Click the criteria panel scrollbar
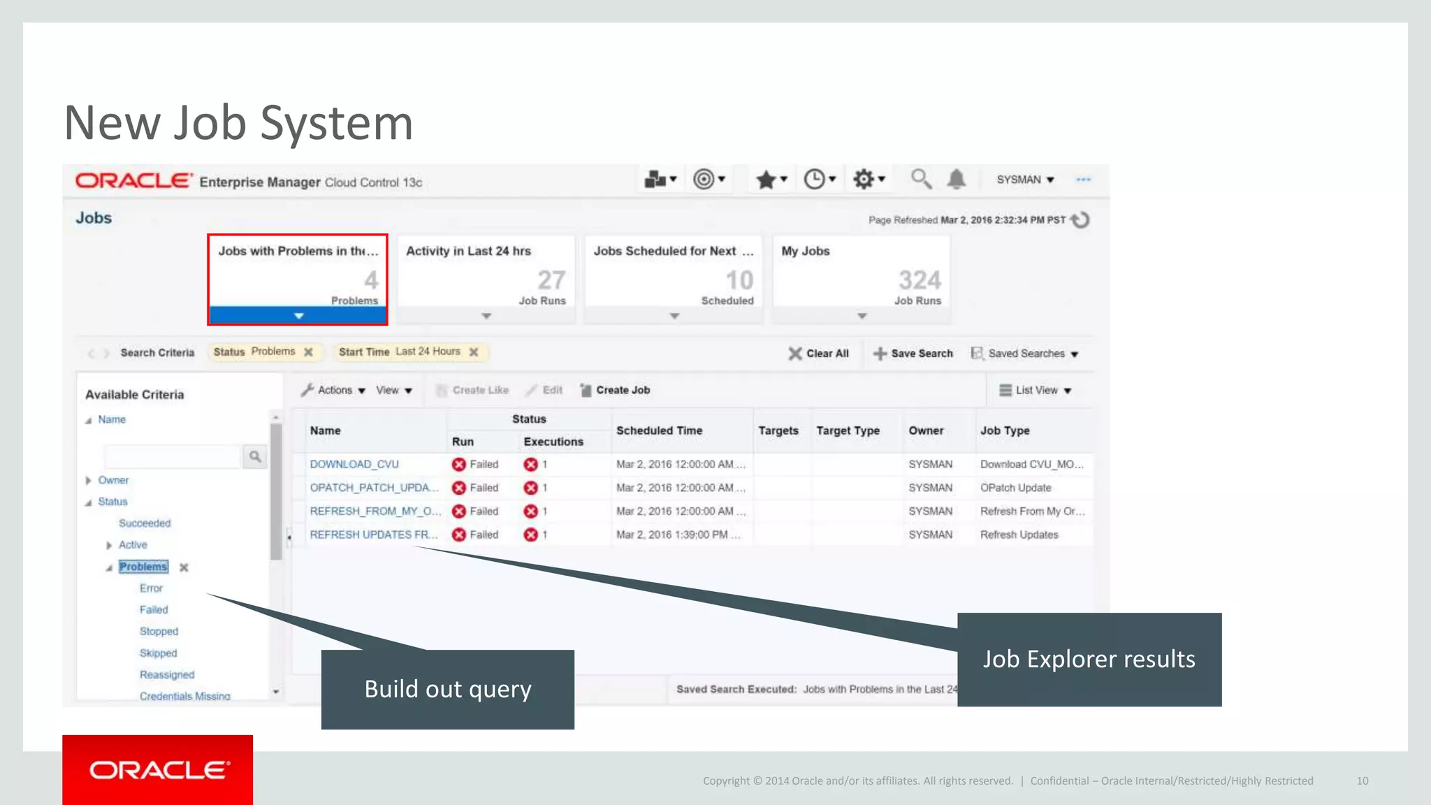Viewport: 1431px width, 805px height. click(276, 492)
